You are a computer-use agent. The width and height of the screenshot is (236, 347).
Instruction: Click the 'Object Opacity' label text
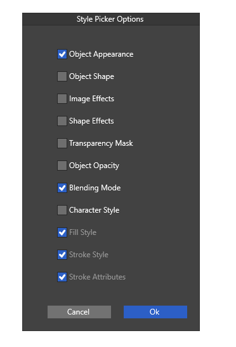coord(94,166)
